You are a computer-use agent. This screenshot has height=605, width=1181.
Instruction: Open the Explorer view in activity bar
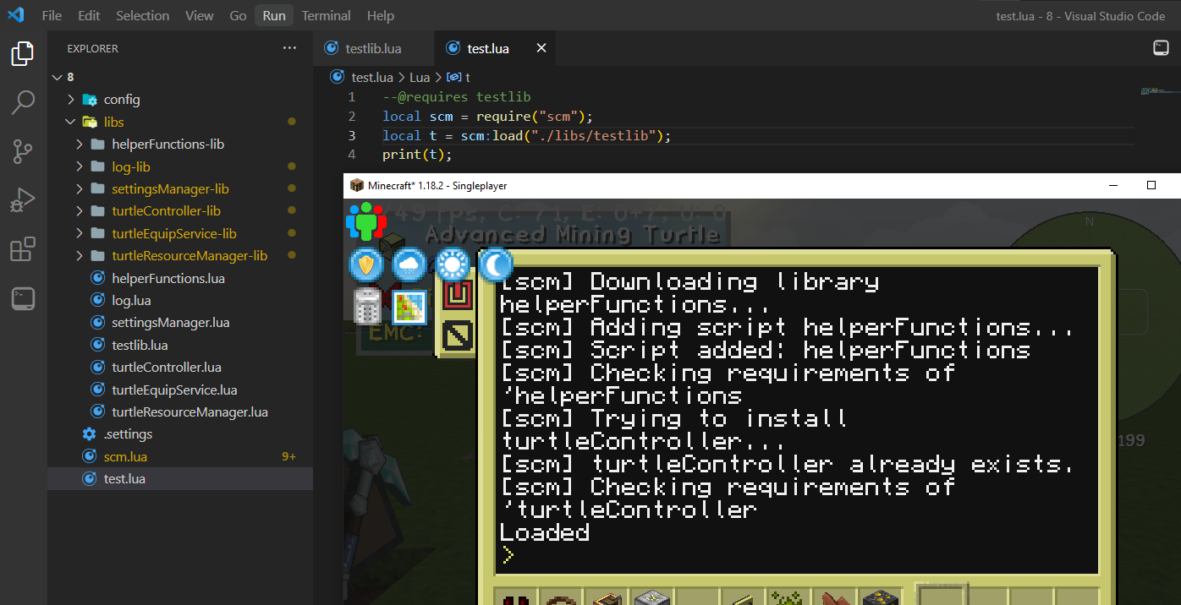pos(23,54)
